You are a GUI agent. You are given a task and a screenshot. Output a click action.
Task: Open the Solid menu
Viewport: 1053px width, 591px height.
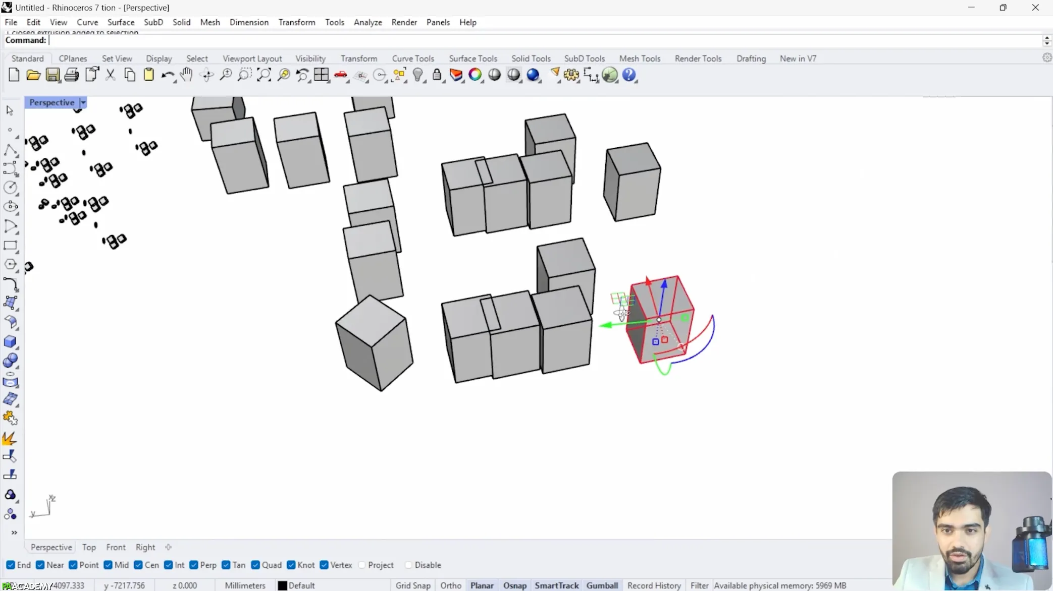click(x=181, y=22)
